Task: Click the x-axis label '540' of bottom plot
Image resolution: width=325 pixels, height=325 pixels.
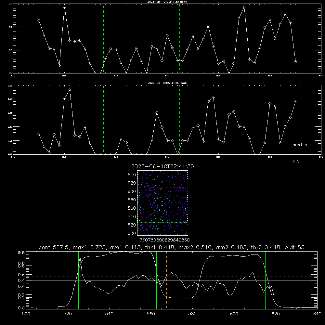Action: click(x=109, y=314)
